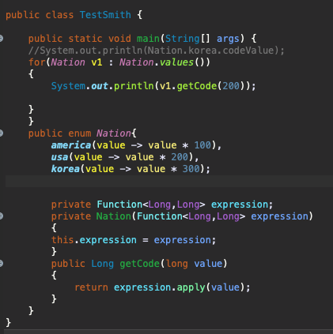333x334 pixels.
Task: Click the commented-out System.out.println line
Action: (157, 51)
